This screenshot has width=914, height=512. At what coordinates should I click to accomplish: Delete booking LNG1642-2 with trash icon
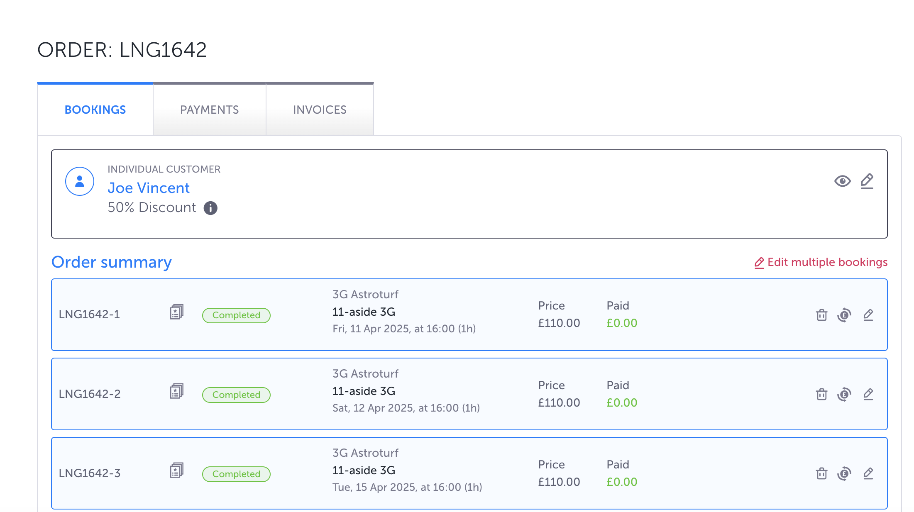(821, 395)
